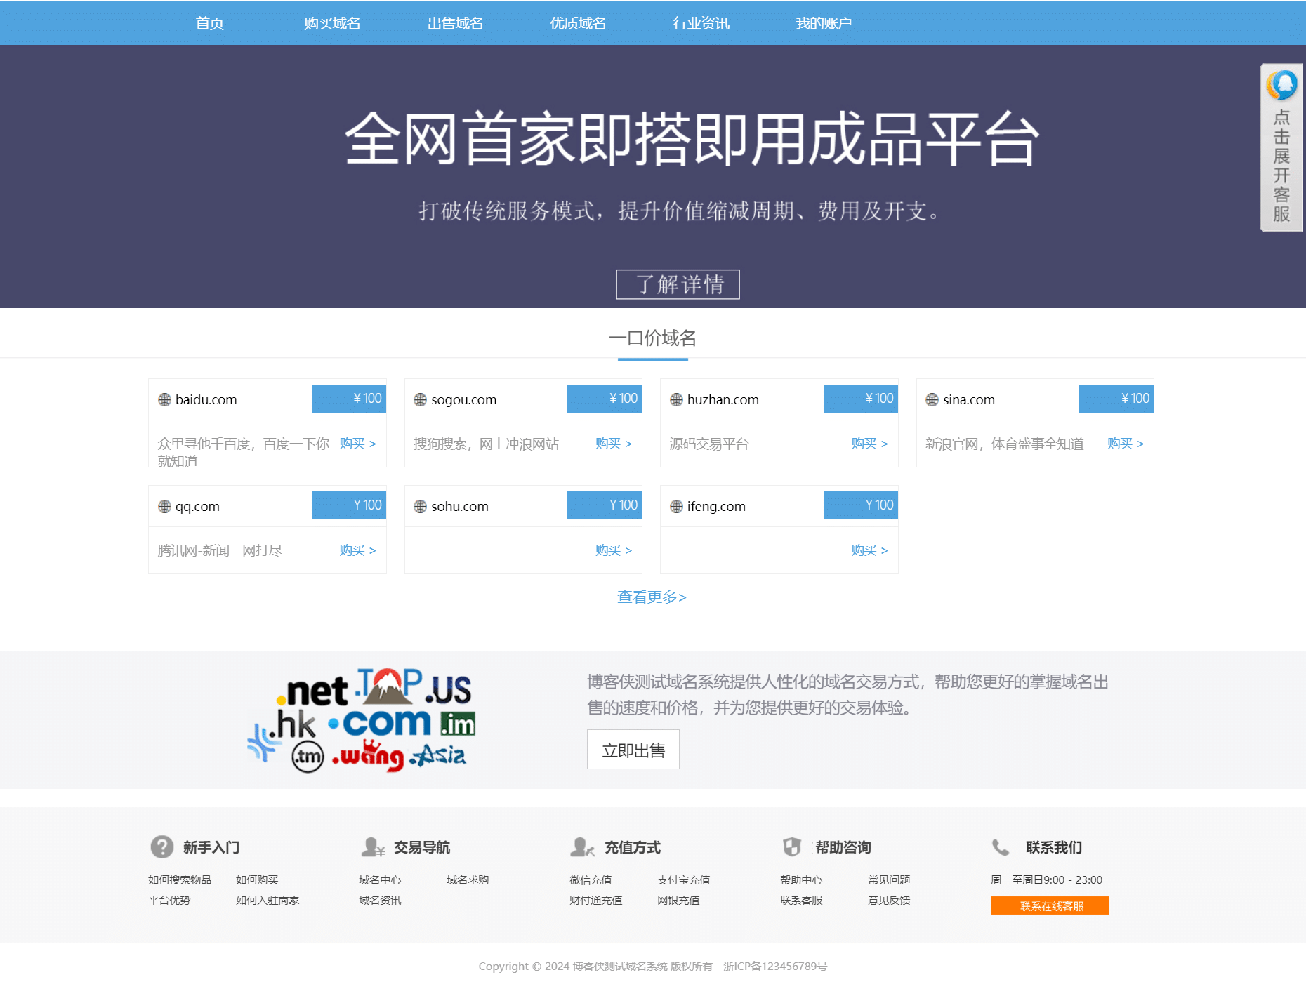Open the 财付通充值 footer link
1306x989 pixels.
[x=596, y=900]
